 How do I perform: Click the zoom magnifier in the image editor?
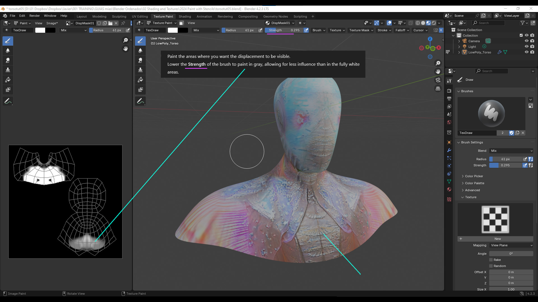pyautogui.click(x=126, y=40)
